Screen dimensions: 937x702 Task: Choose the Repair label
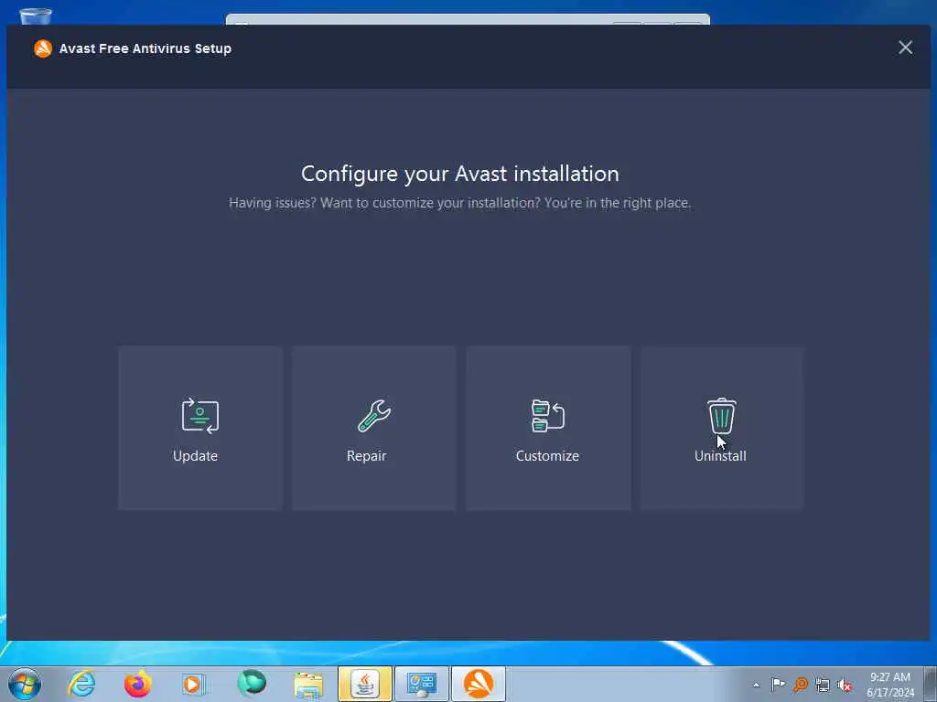(366, 455)
